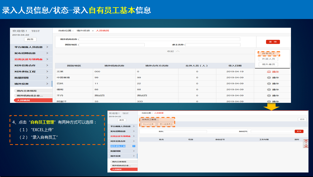
Task: Click the 身份证号 input field
Action: [272, 131]
